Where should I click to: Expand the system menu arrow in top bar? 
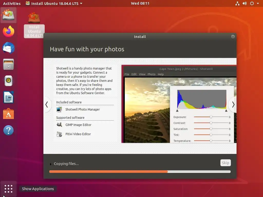(x=258, y=3)
